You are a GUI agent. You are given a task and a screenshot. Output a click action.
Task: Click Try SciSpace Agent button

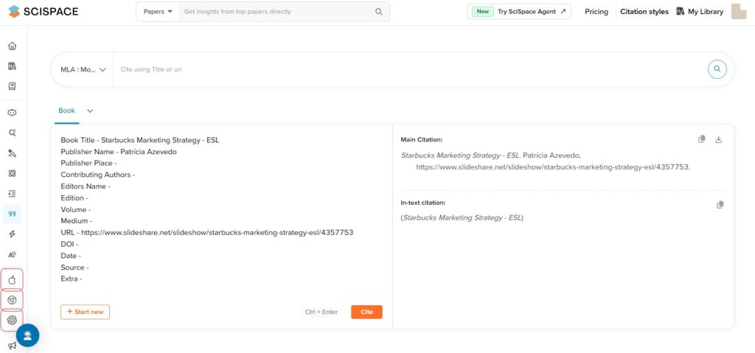[x=519, y=12]
